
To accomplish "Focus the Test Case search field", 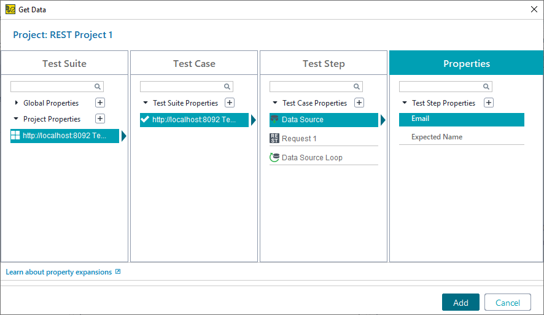I will click(x=186, y=87).
